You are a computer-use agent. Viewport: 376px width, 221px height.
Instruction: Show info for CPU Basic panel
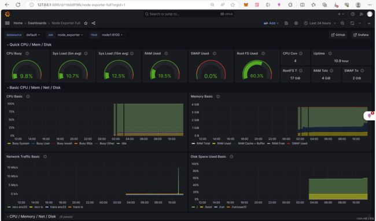28,97
